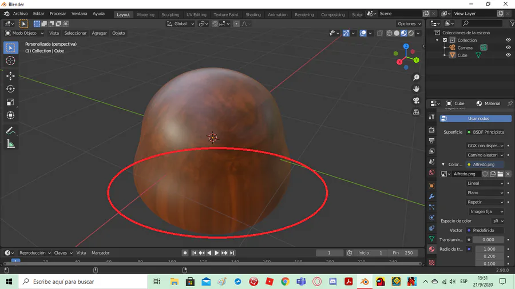
Task: Open the Modifiers wrench properties tab
Action: point(432,196)
